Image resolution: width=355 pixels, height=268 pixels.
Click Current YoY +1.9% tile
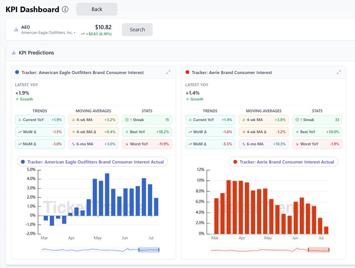[x=40, y=120]
